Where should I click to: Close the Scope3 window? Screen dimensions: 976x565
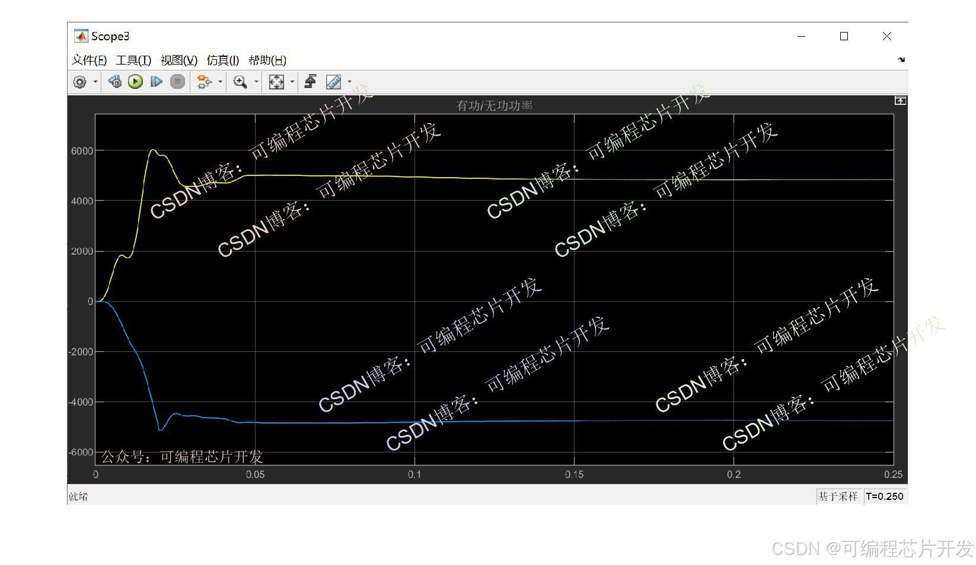[886, 36]
